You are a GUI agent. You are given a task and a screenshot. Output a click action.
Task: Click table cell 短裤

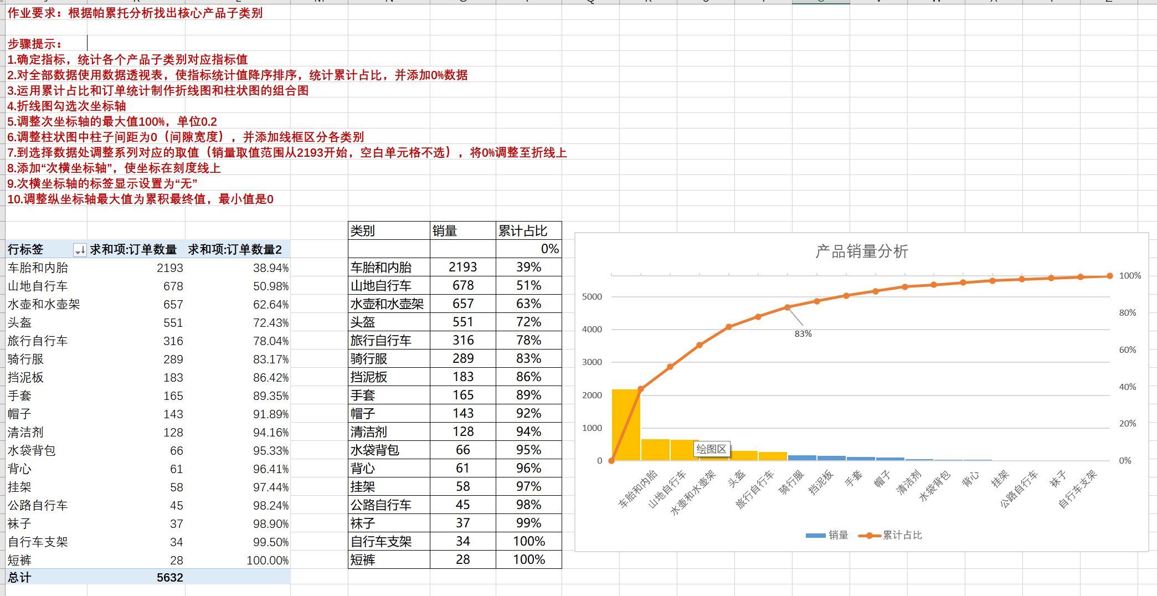click(389, 559)
